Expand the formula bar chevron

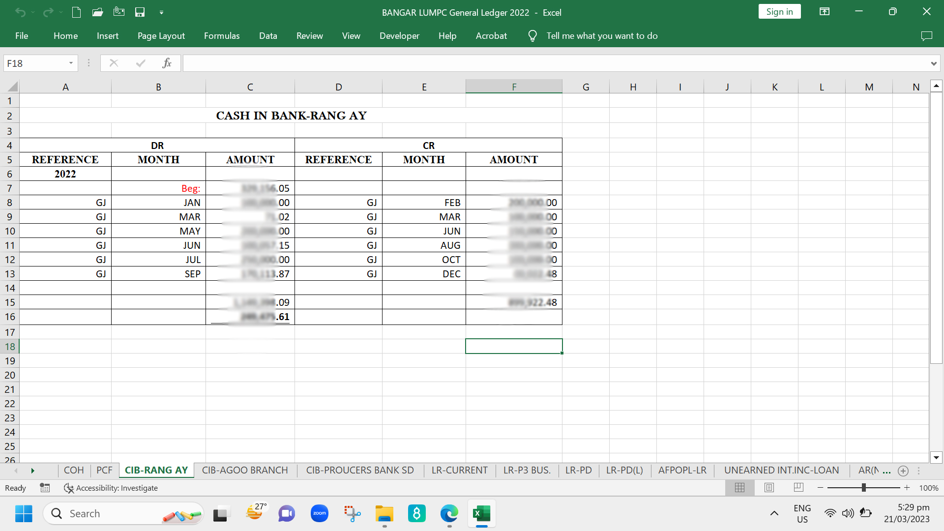[x=933, y=63]
